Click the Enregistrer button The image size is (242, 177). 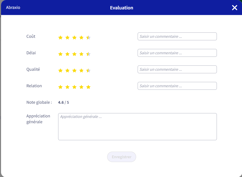tap(122, 157)
